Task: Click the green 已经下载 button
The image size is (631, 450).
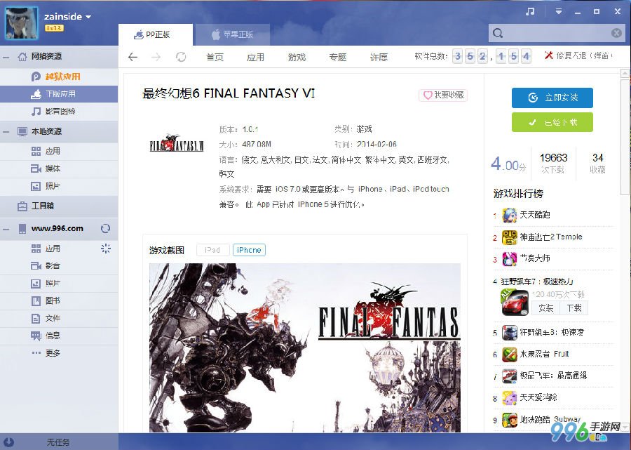Action: (552, 122)
